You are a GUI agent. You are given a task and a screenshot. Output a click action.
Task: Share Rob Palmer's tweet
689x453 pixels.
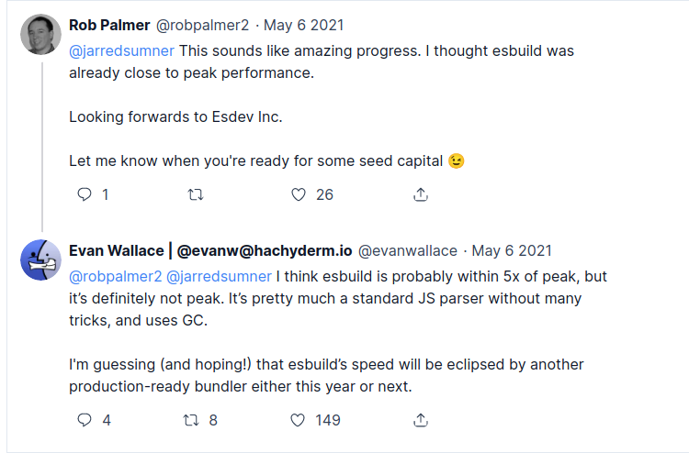[421, 194]
